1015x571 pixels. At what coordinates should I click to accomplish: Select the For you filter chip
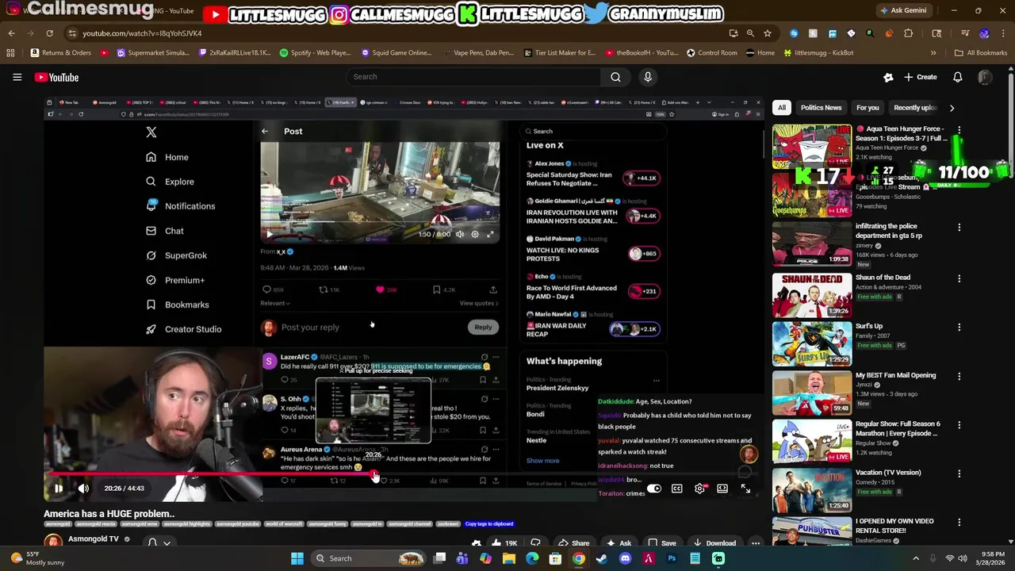coord(868,108)
